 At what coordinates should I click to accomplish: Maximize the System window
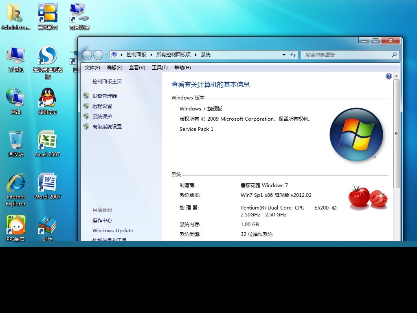[x=375, y=41]
